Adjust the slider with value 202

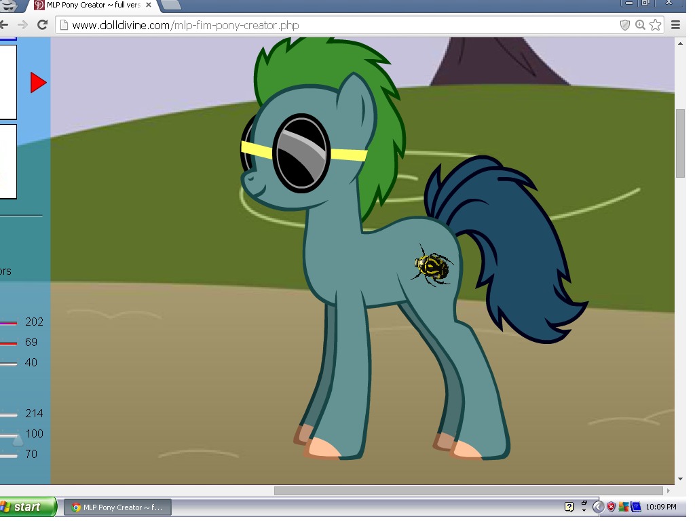click(8, 322)
